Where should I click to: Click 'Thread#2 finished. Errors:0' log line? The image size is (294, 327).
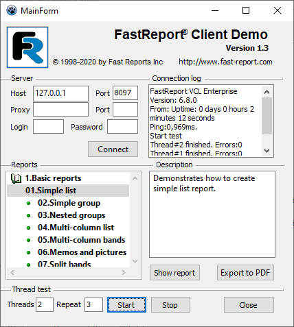point(196,145)
